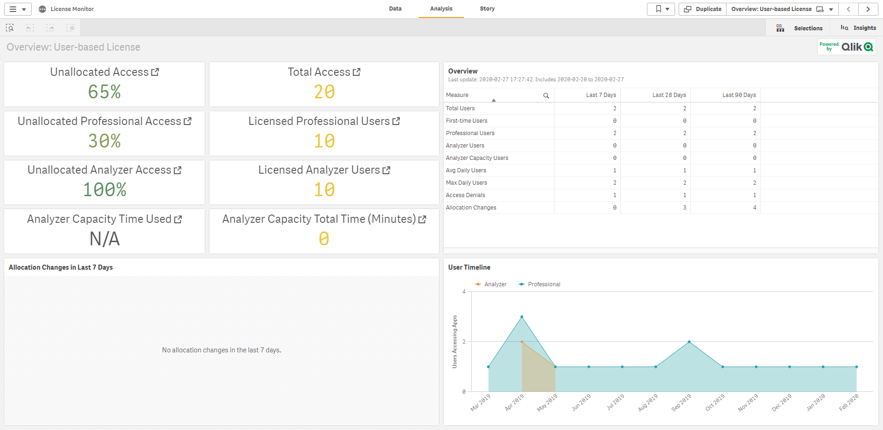Click the User Timeline chart title
This screenshot has height=430, width=883.
coord(469,267)
